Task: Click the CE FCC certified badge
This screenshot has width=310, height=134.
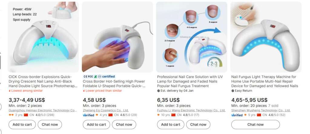Action: click(99, 76)
